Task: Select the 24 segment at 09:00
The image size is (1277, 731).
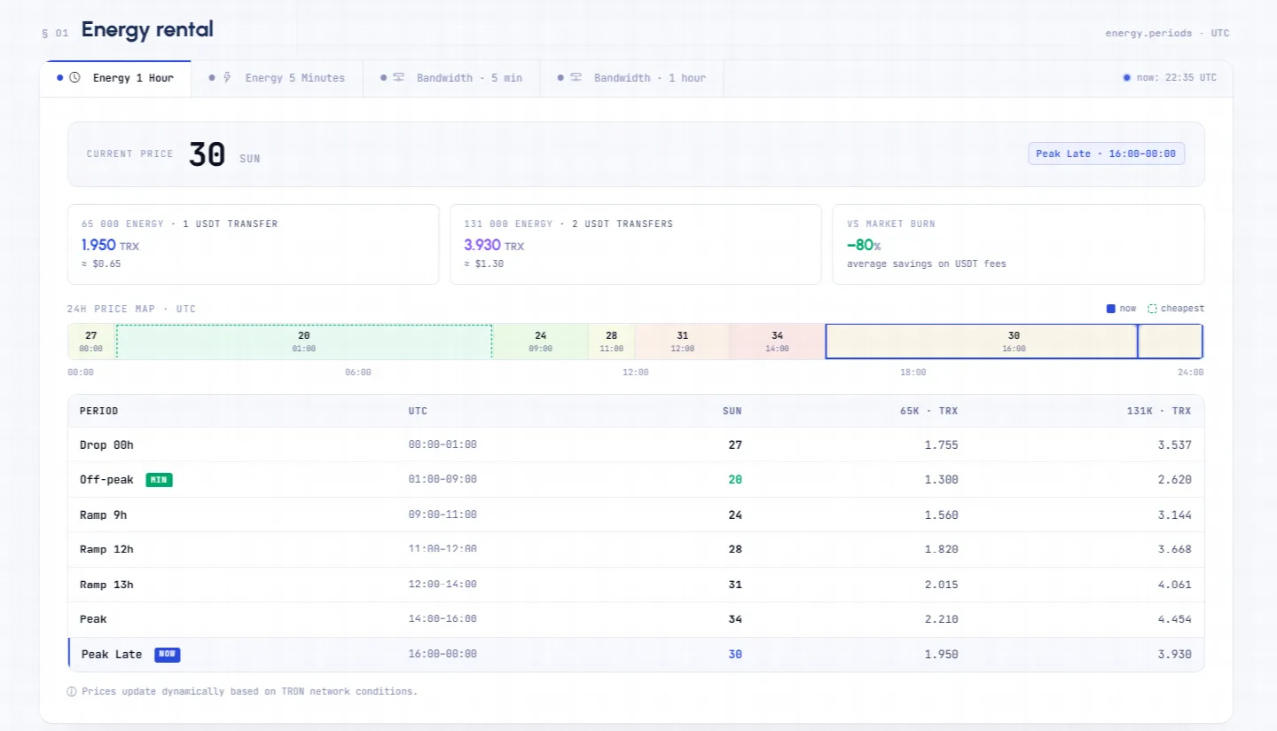Action: pos(541,342)
